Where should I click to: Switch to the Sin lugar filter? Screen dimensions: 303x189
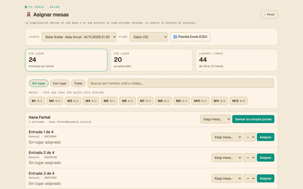(39, 83)
